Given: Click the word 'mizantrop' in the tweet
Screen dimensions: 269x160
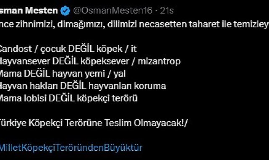Looking at the screenshot, I should [x=159, y=62].
